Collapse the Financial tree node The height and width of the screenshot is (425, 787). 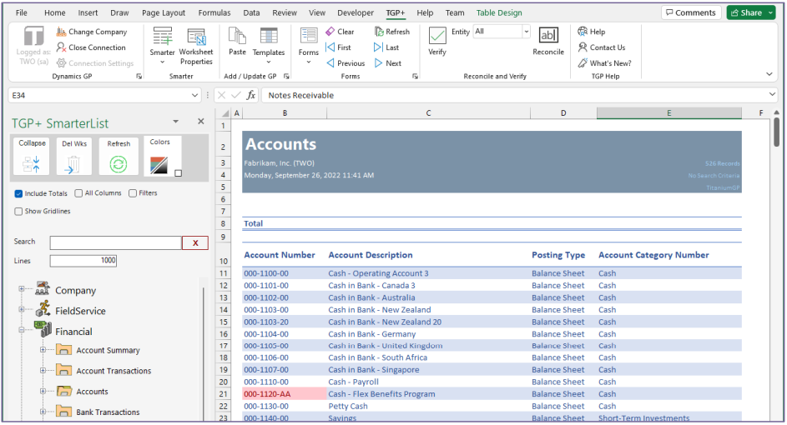(22, 330)
